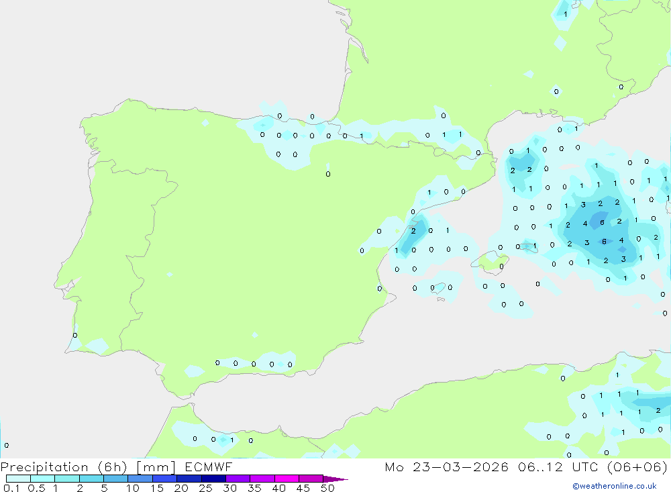The height and width of the screenshot is (492, 671).
Task: Click the legend label 0.1
Action: tap(11, 488)
